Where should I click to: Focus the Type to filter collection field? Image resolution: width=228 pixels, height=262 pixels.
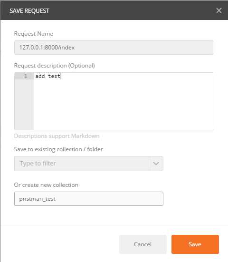(x=82, y=164)
